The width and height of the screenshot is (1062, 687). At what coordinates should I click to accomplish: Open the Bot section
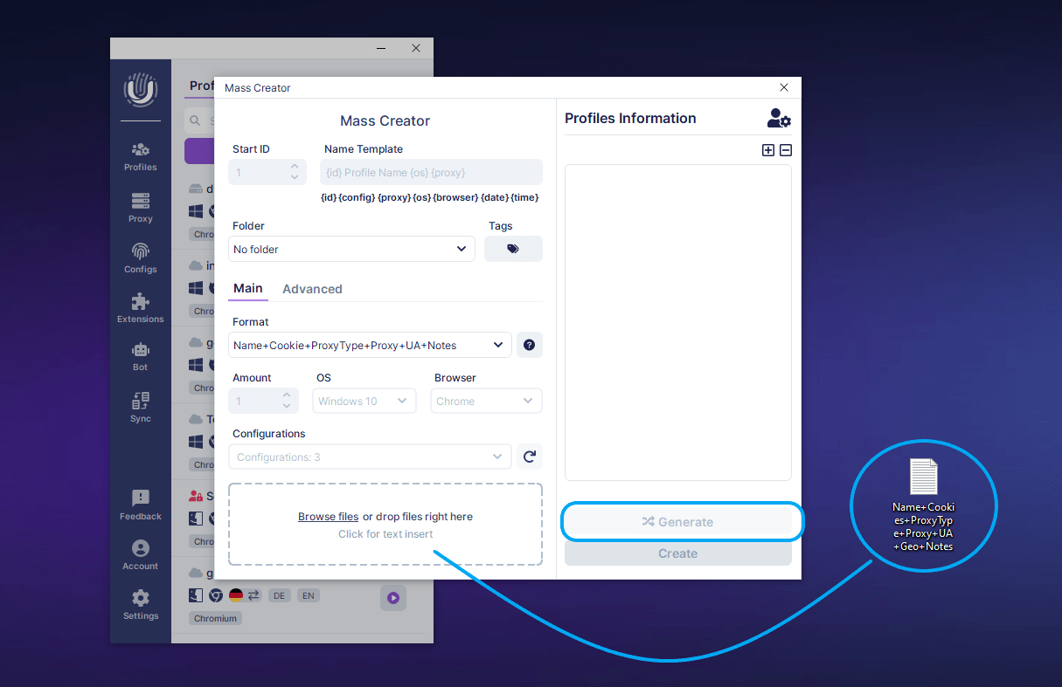(140, 356)
